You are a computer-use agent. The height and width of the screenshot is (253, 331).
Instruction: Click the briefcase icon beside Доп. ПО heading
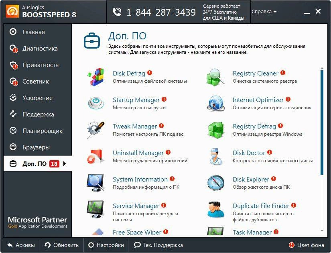pos(91,41)
